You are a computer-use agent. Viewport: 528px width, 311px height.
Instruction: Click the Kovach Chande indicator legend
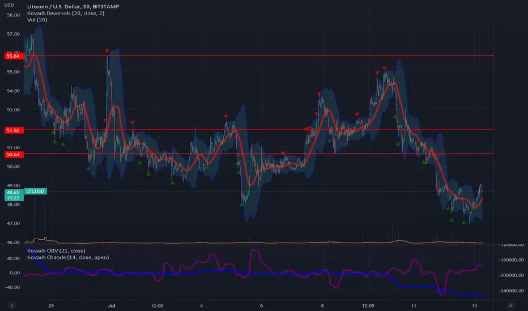pos(68,257)
